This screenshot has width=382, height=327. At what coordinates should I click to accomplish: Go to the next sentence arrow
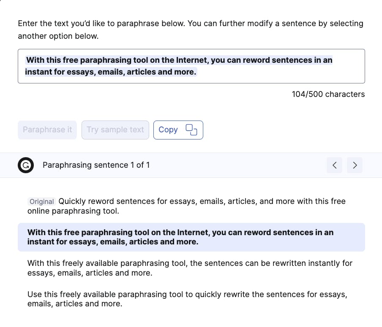click(355, 165)
